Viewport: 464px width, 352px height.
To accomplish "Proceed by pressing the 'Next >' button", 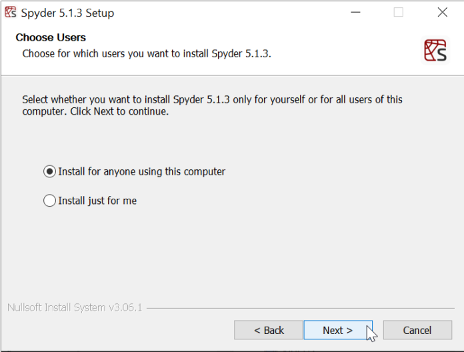I will (337, 330).
